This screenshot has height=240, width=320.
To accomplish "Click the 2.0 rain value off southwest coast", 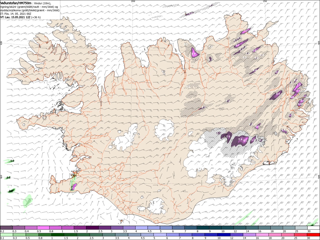I will tap(11, 191).
